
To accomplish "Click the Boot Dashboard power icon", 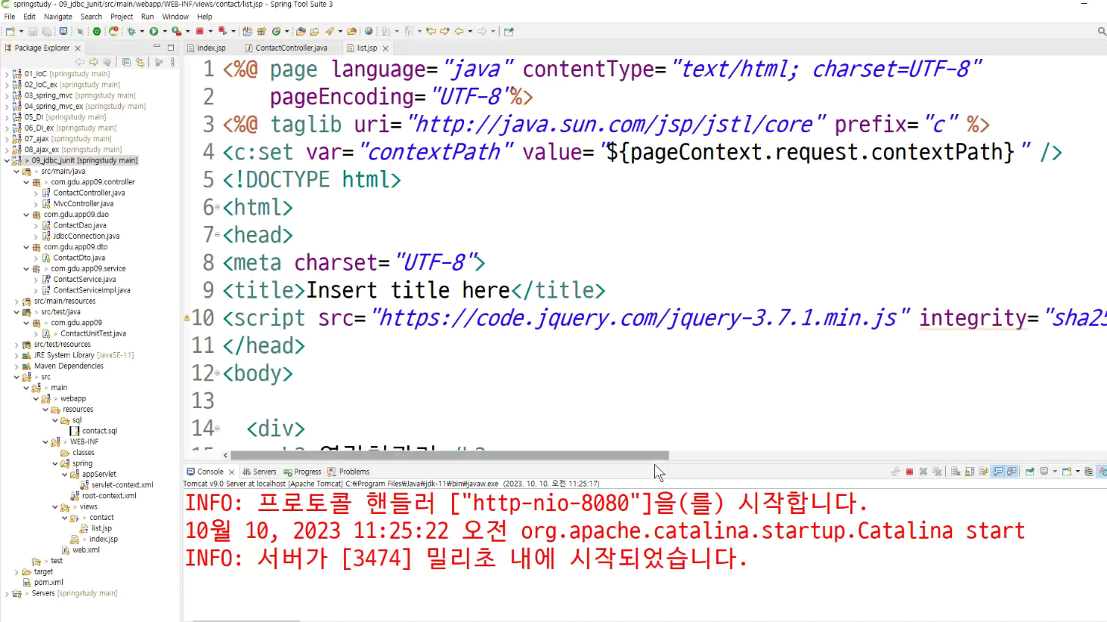I will coord(97,32).
